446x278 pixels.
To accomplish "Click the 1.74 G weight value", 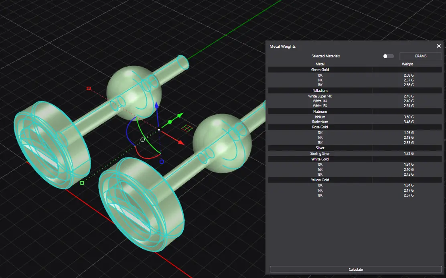I will click(408, 154).
